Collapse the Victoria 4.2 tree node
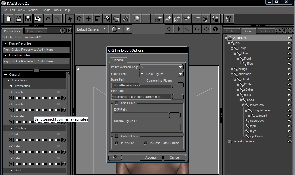The width and height of the screenshot is (295, 175). [226, 38]
